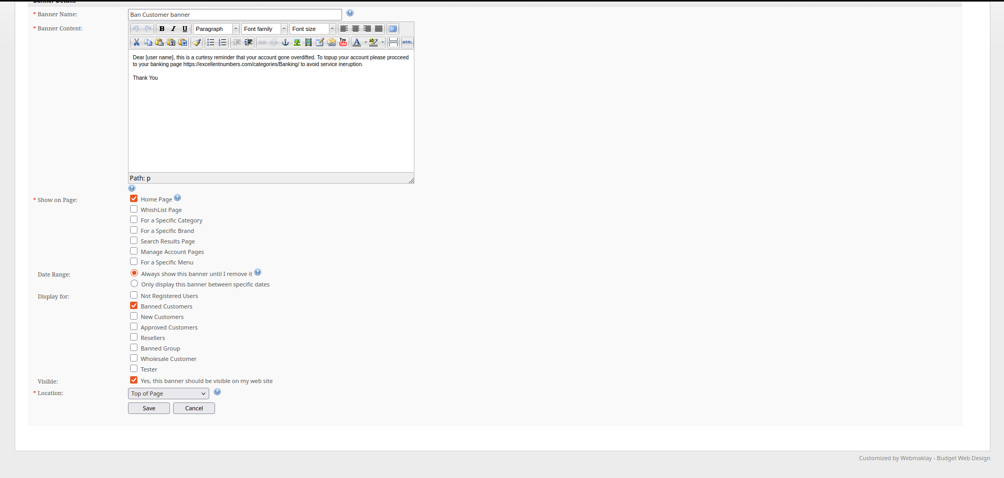
Task: Toggle italic formatting in the editor
Action: pos(173,29)
